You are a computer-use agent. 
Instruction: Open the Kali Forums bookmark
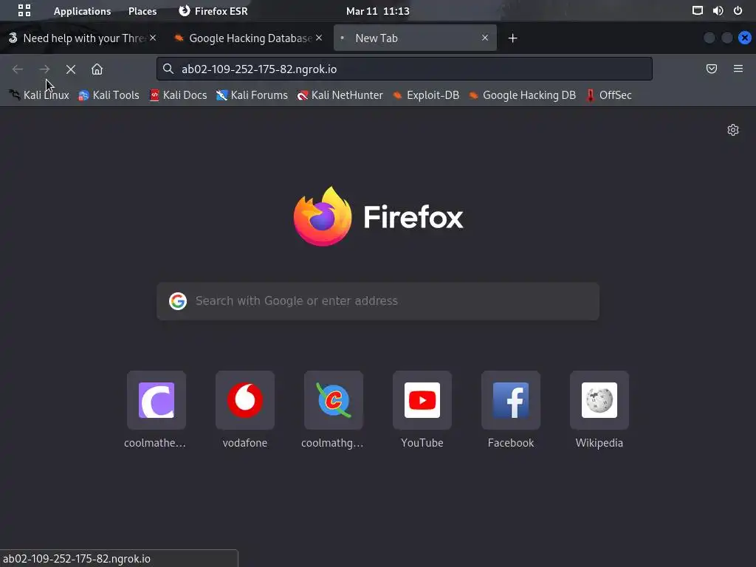[252, 95]
